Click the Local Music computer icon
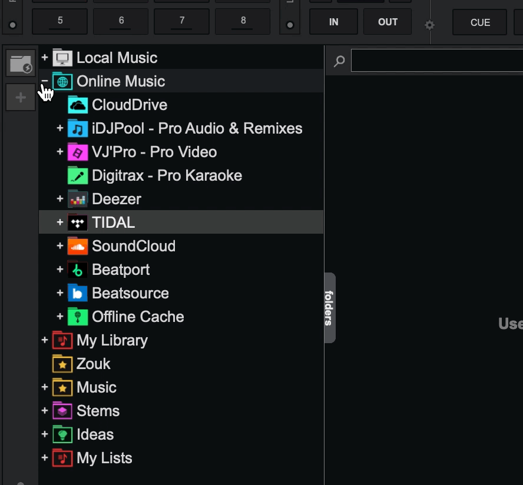Image resolution: width=523 pixels, height=485 pixels. [x=62, y=58]
